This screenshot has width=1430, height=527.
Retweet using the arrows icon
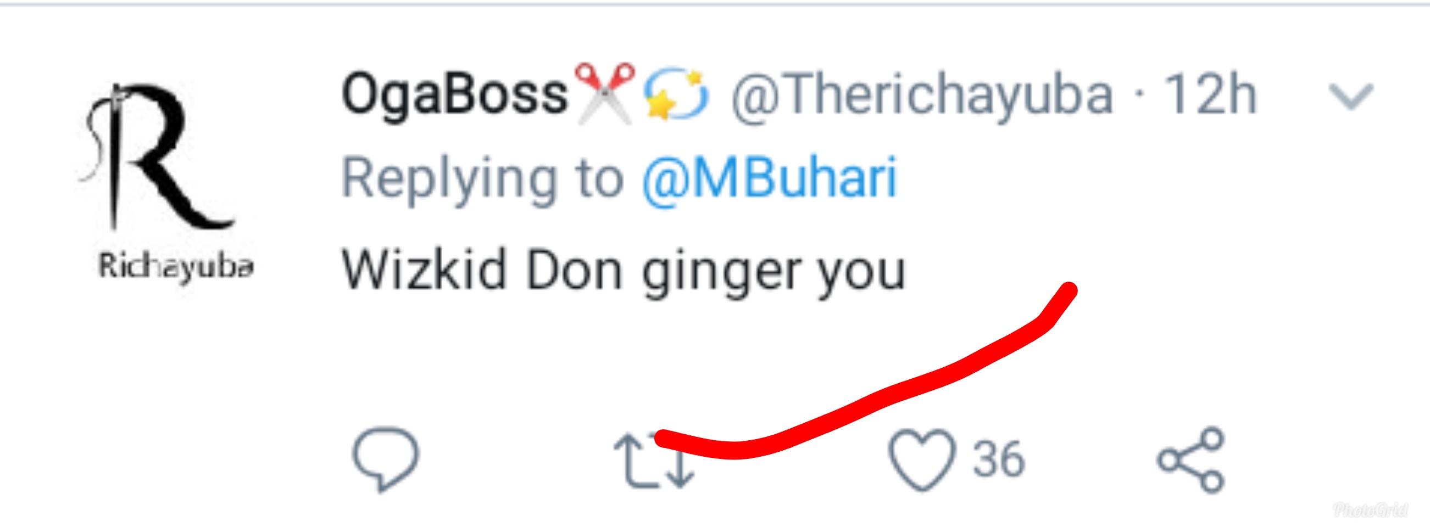coord(653,462)
